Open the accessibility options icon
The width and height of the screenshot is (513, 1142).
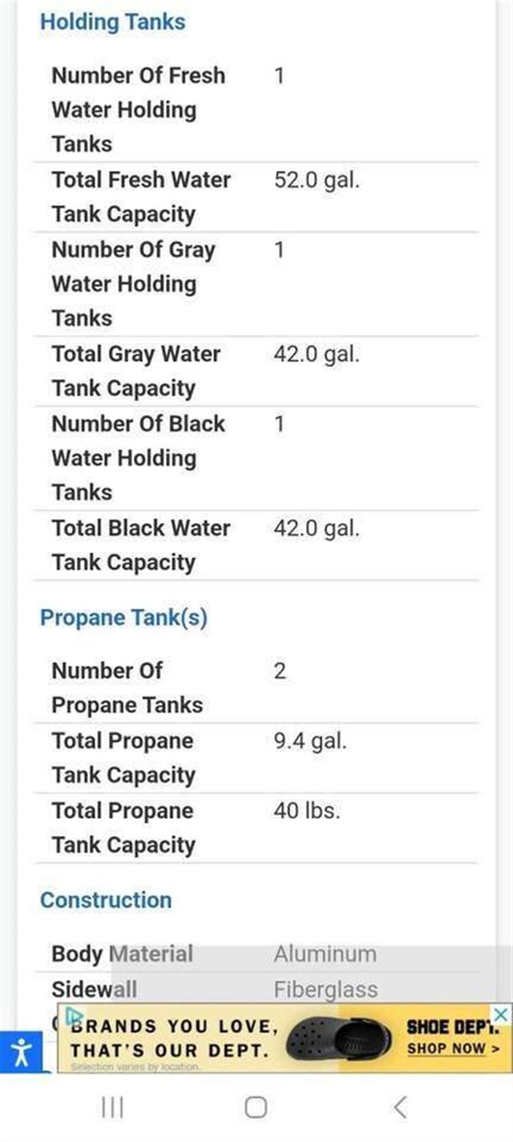(x=22, y=1051)
